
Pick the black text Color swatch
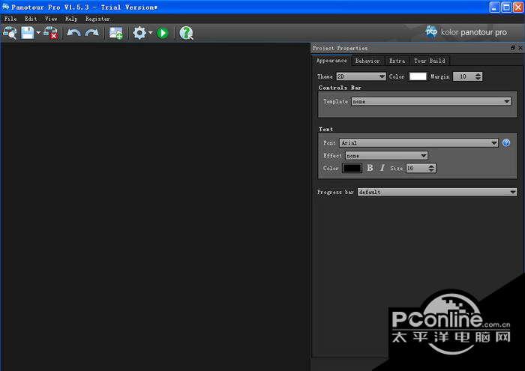coord(352,168)
